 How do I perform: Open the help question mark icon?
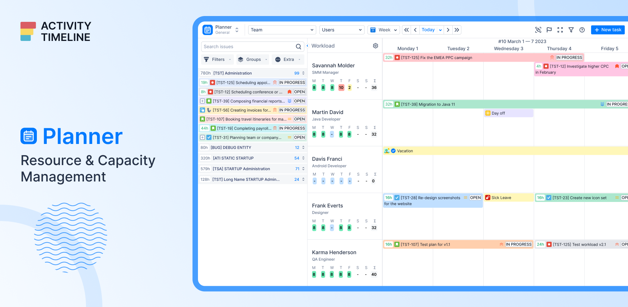coord(582,30)
